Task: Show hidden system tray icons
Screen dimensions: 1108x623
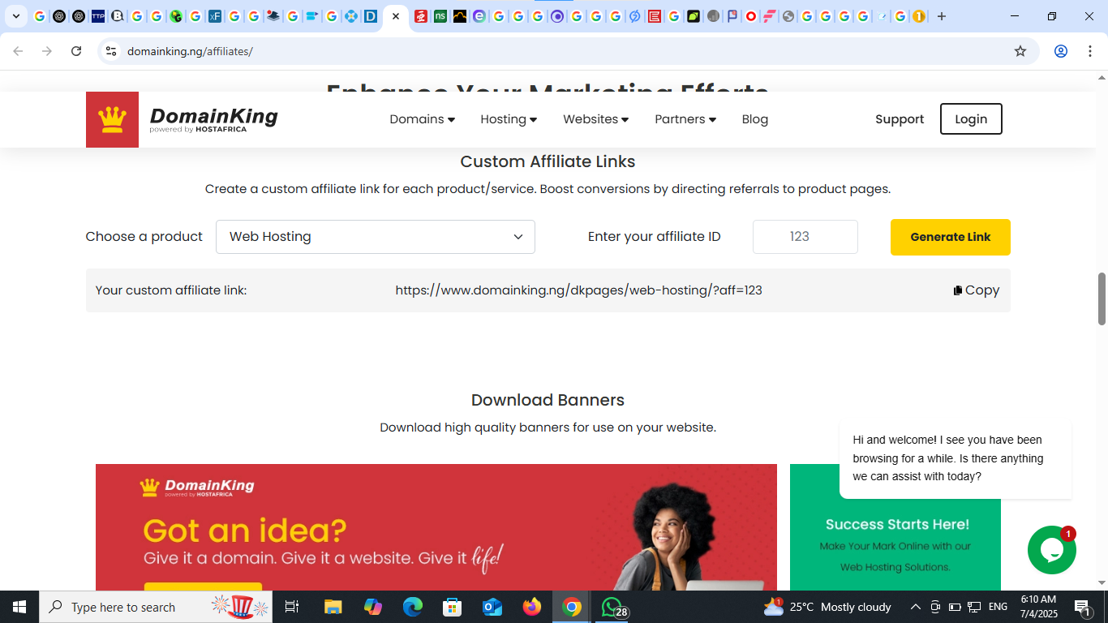Action: [915, 607]
